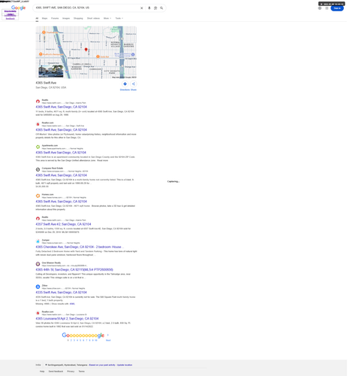Open Zillow 4335 Swift Ave result link
The height and width of the screenshot is (376, 350).
pyautogui.click(x=62, y=293)
